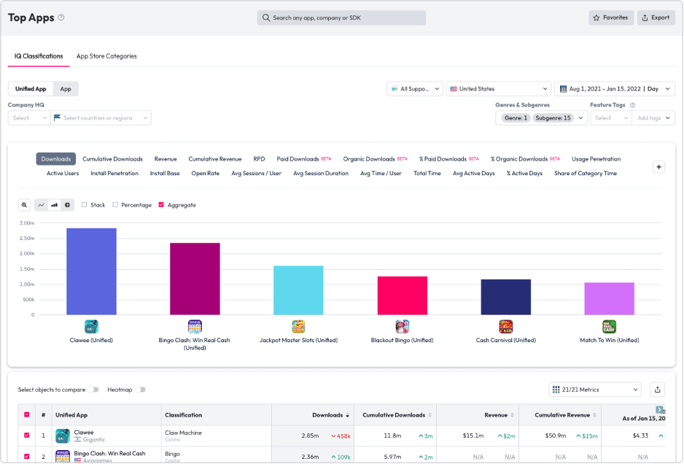Toggle Select objects to compare switch
Image resolution: width=684 pixels, height=464 pixels.
click(x=94, y=390)
